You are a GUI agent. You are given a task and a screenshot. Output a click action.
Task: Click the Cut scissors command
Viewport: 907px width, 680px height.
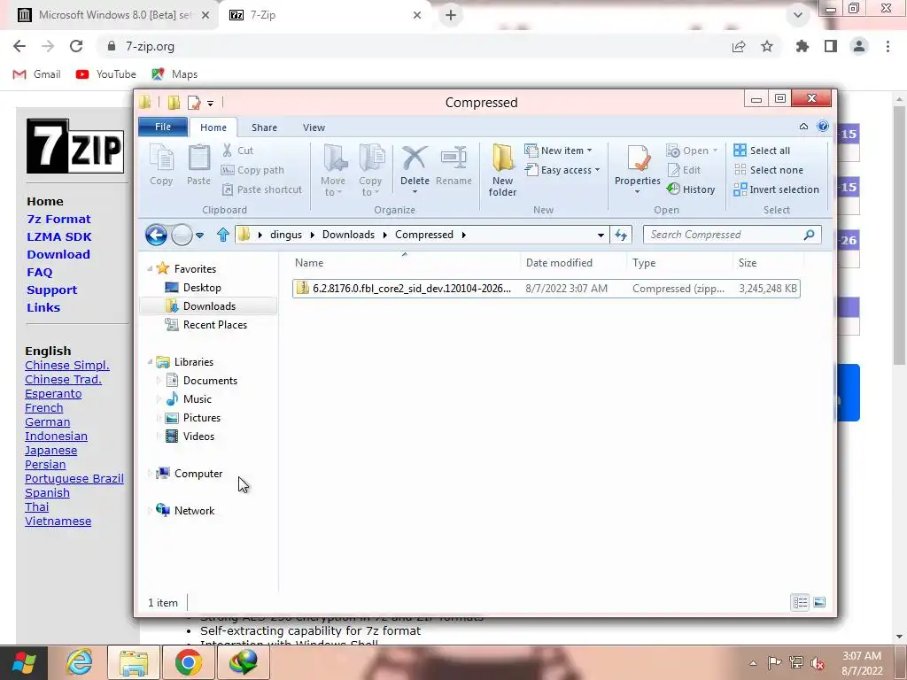tap(238, 151)
